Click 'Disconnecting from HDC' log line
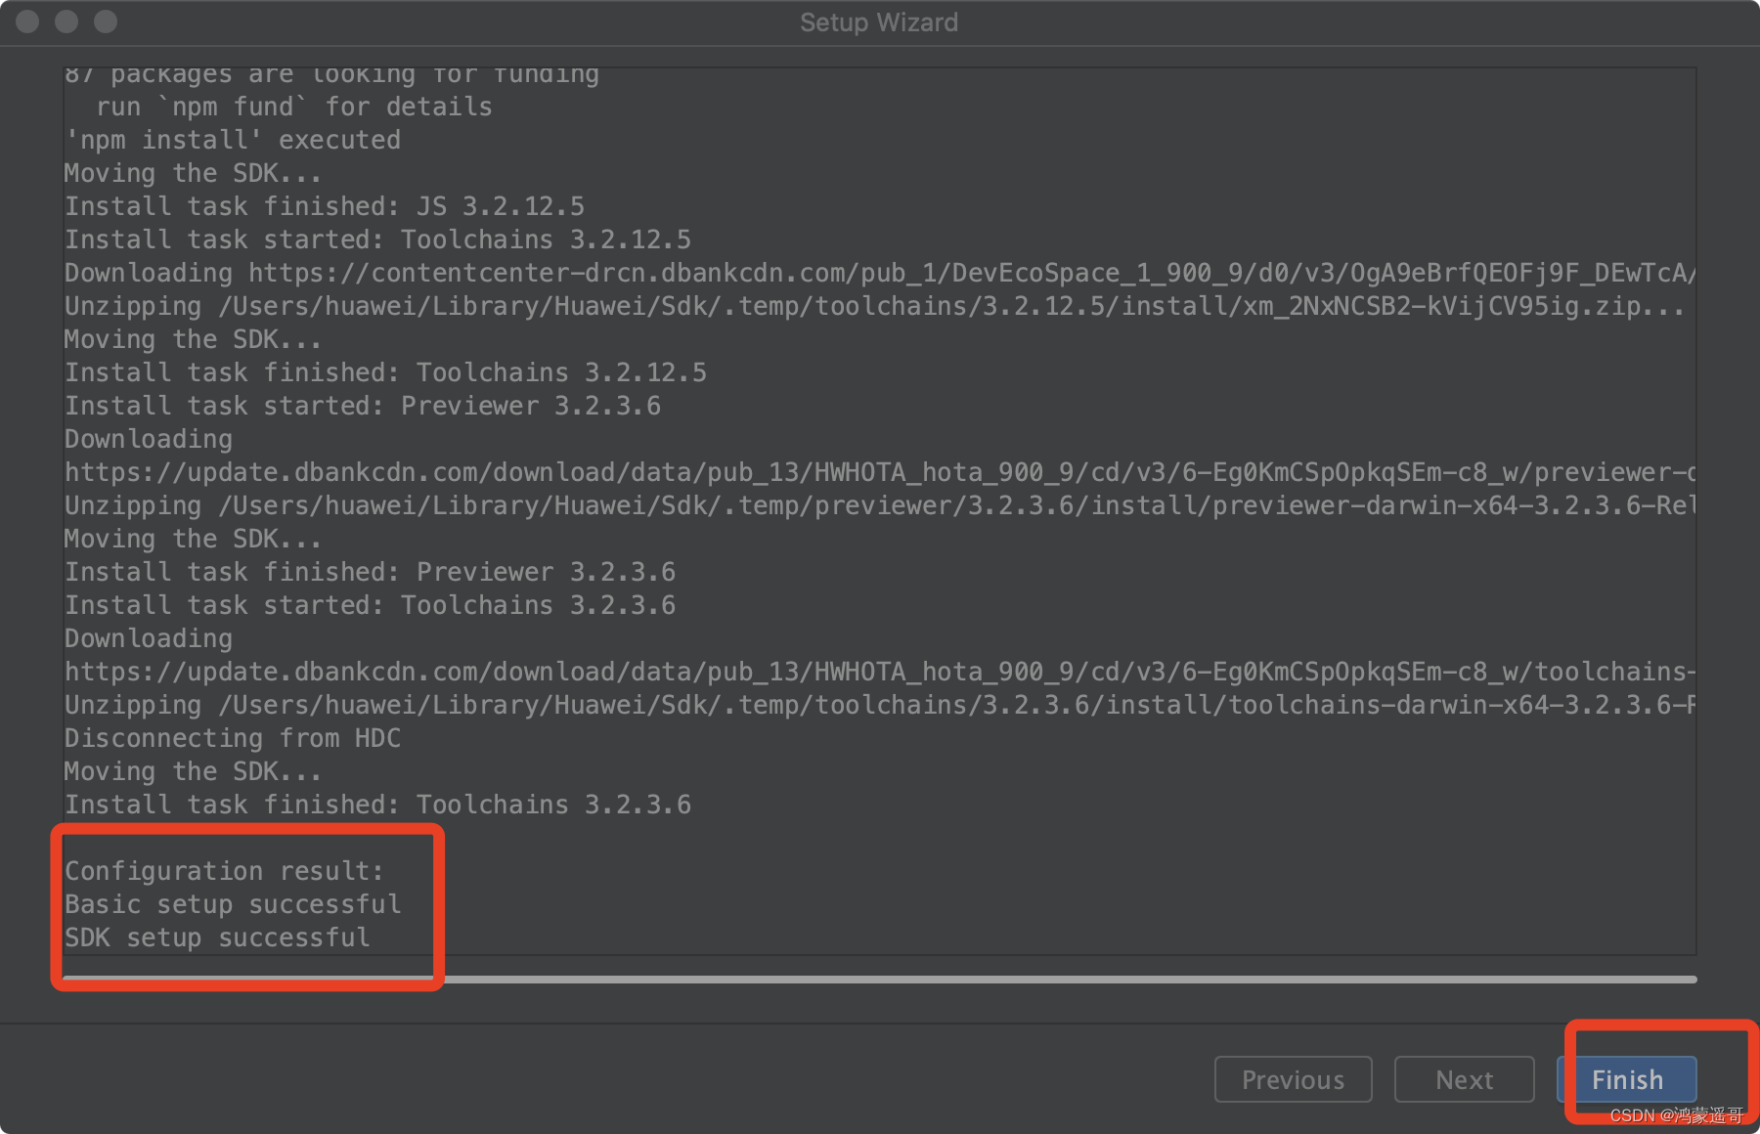Viewport: 1760px width, 1134px height. 233,738
